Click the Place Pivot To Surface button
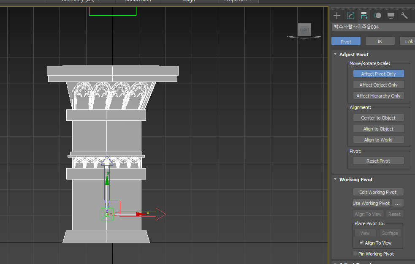This screenshot has height=264, width=415. click(390, 233)
